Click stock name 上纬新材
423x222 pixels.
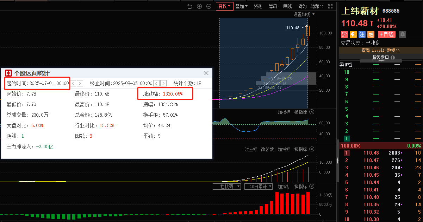point(360,11)
